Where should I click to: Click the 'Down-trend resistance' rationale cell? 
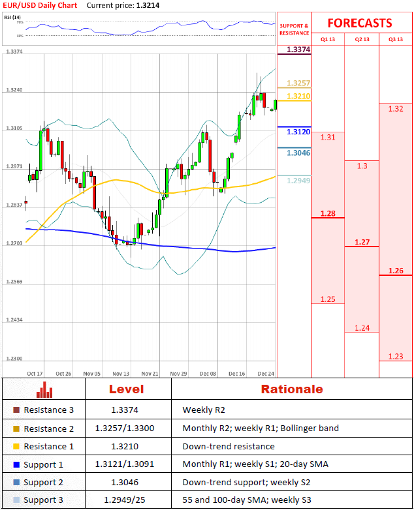tap(229, 446)
